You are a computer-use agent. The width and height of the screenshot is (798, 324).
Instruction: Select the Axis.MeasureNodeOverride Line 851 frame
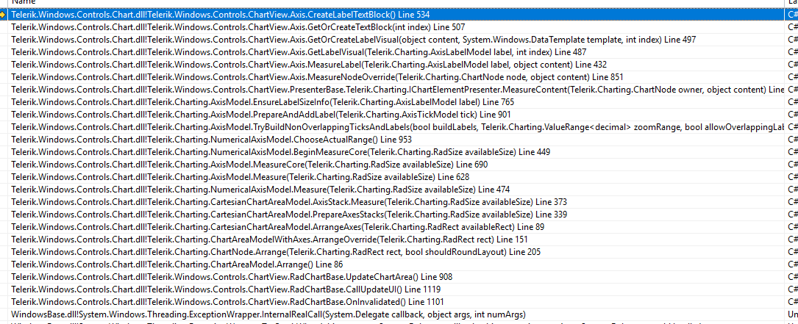[397, 77]
